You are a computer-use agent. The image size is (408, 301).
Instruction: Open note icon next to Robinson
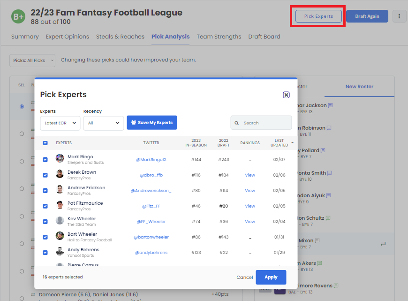pyautogui.click(x=329, y=128)
